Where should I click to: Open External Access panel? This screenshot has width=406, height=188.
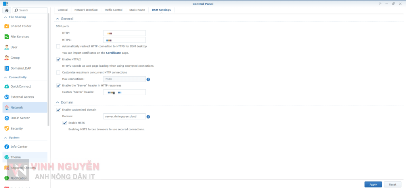click(22, 97)
